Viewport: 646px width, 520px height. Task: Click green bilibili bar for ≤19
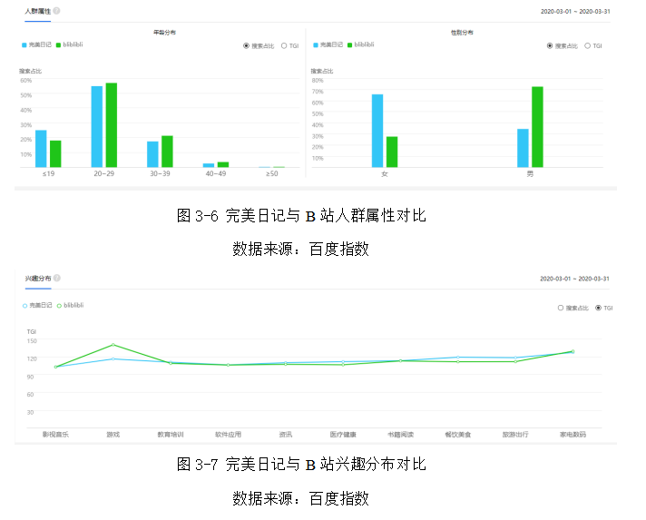tap(55, 153)
